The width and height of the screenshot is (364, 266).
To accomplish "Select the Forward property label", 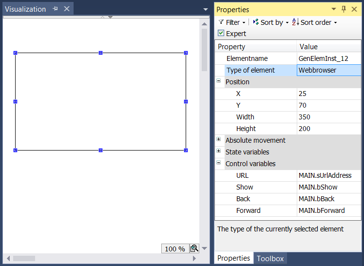I will pos(249,210).
